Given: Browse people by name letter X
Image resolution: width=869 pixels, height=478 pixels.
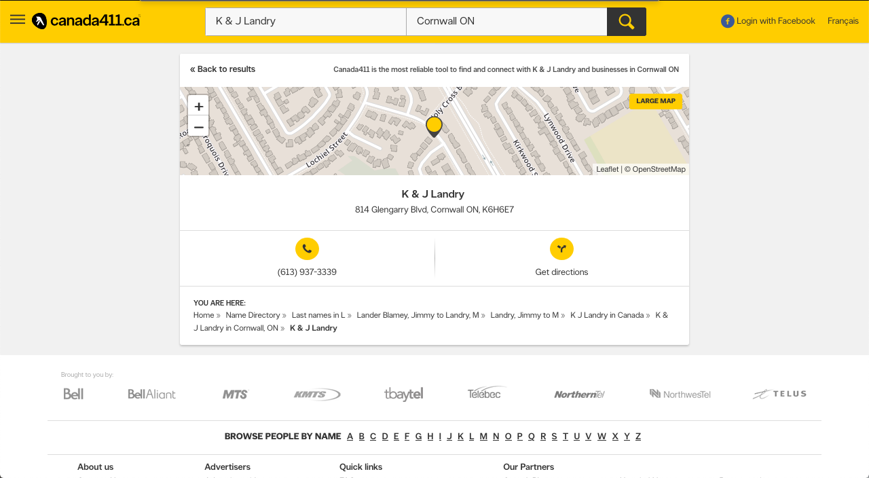Looking at the screenshot, I should coord(615,437).
